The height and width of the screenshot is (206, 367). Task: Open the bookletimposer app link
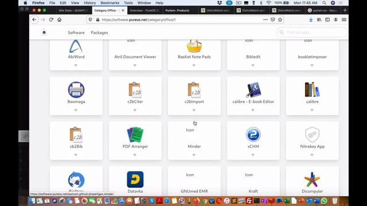312,57
